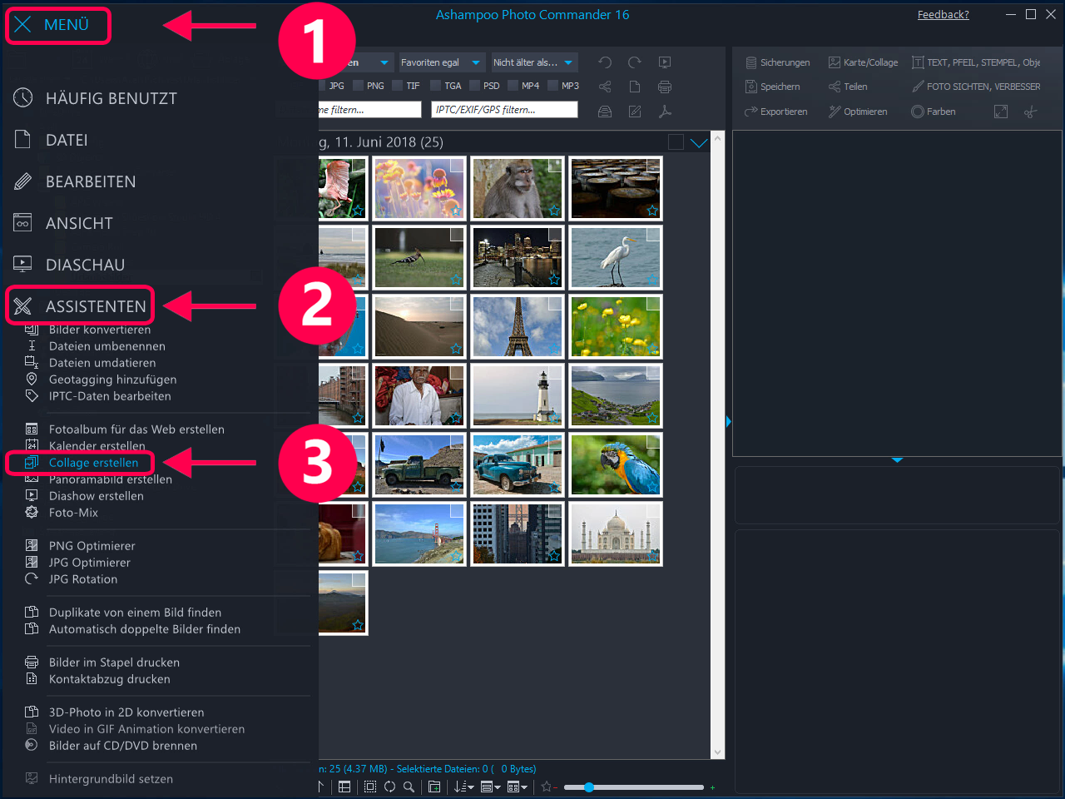1065x799 pixels.
Task: Open Karte/Collage in the right toolbar
Action: pyautogui.click(x=864, y=62)
